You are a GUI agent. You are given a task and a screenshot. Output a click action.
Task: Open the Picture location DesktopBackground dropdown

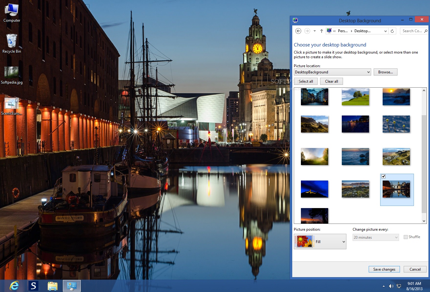(332, 72)
